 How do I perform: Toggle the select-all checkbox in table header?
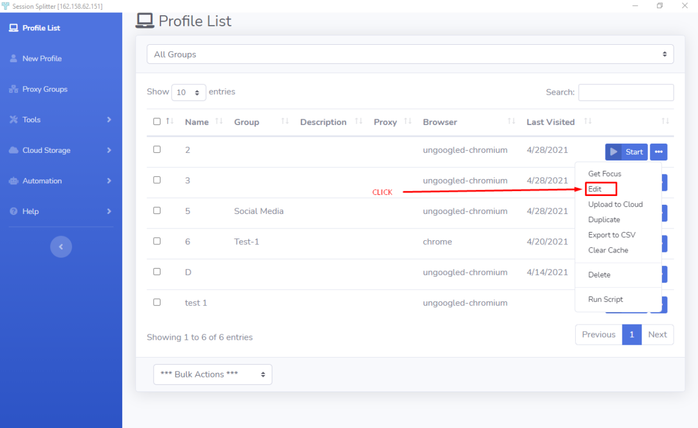pos(157,122)
